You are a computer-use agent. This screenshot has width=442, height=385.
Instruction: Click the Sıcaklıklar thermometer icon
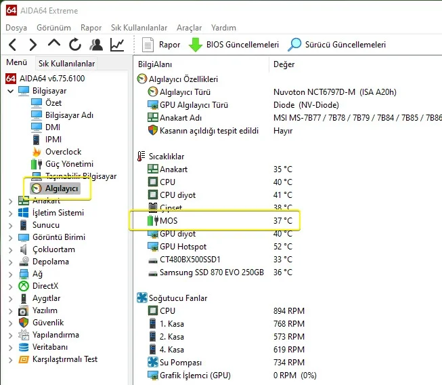tap(141, 156)
